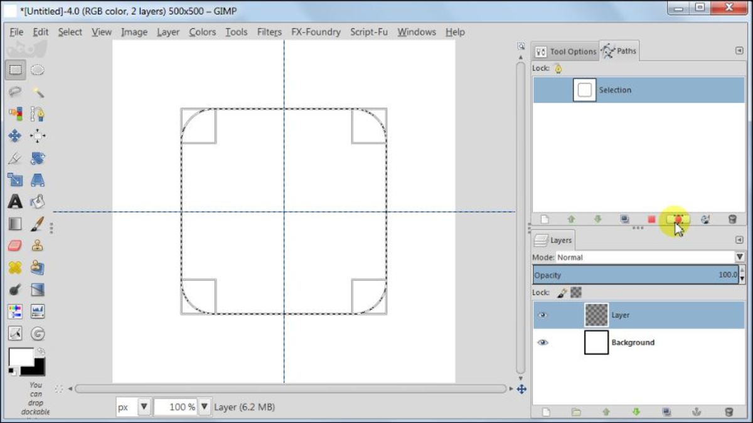Anchor the floating layer with anchor icon

point(695,412)
